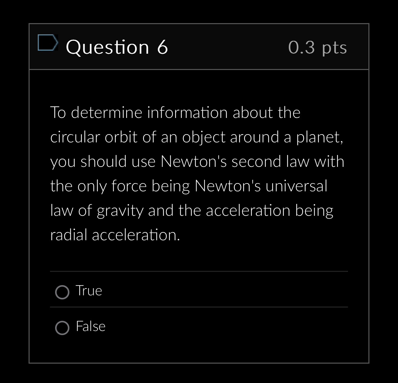Click the bookmark flag icon beside Question 6
Image resolution: width=398 pixels, height=383 pixels.
click(48, 43)
